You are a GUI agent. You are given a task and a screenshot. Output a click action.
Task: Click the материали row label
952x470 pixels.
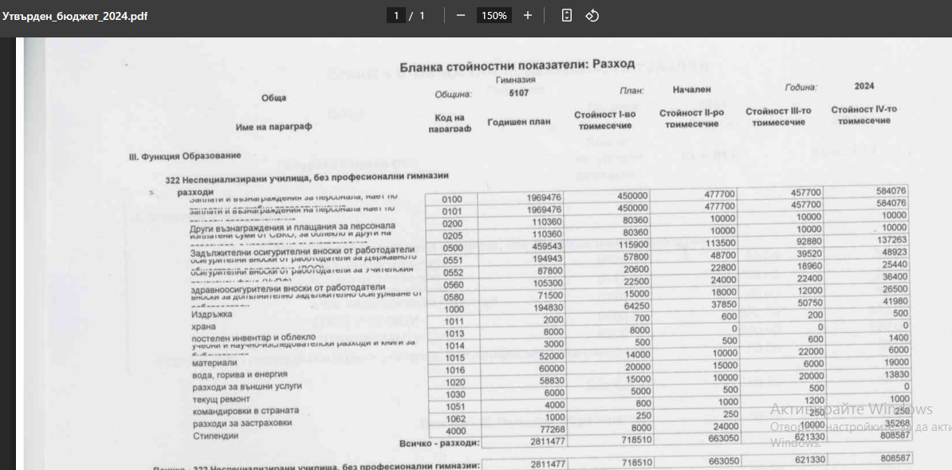[x=214, y=363]
